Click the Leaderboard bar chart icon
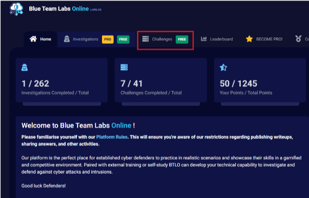Screen dimensions: 309x198 (204, 39)
